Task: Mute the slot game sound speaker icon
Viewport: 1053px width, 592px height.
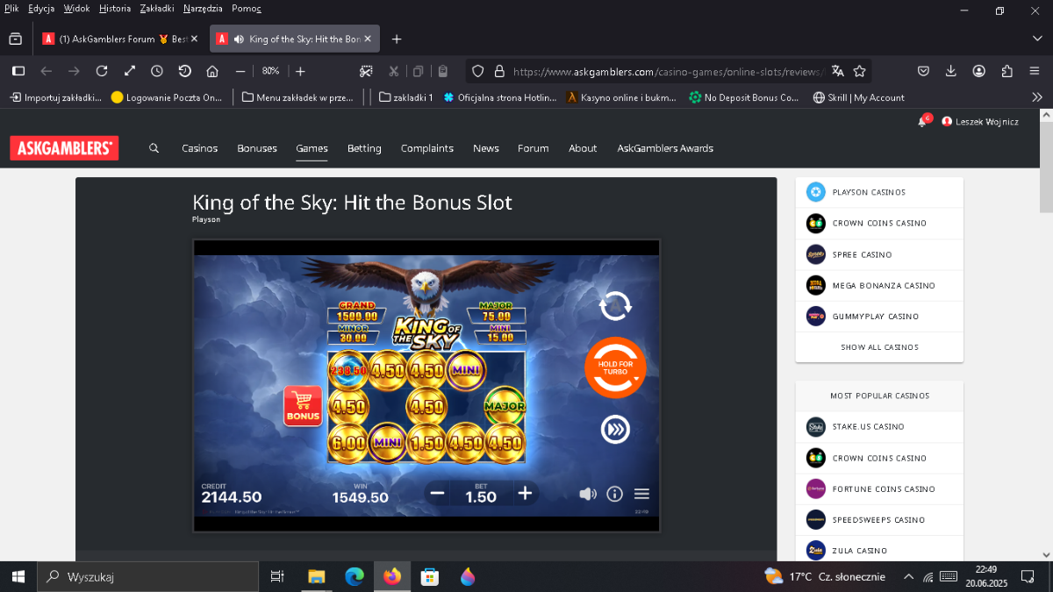Action: click(x=588, y=494)
